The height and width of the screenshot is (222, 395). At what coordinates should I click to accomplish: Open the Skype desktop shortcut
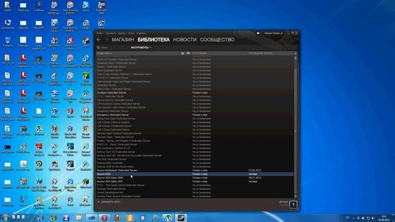pos(86,7)
